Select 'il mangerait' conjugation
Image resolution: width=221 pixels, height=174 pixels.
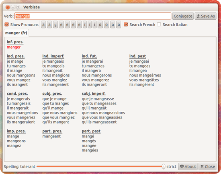[18, 108]
